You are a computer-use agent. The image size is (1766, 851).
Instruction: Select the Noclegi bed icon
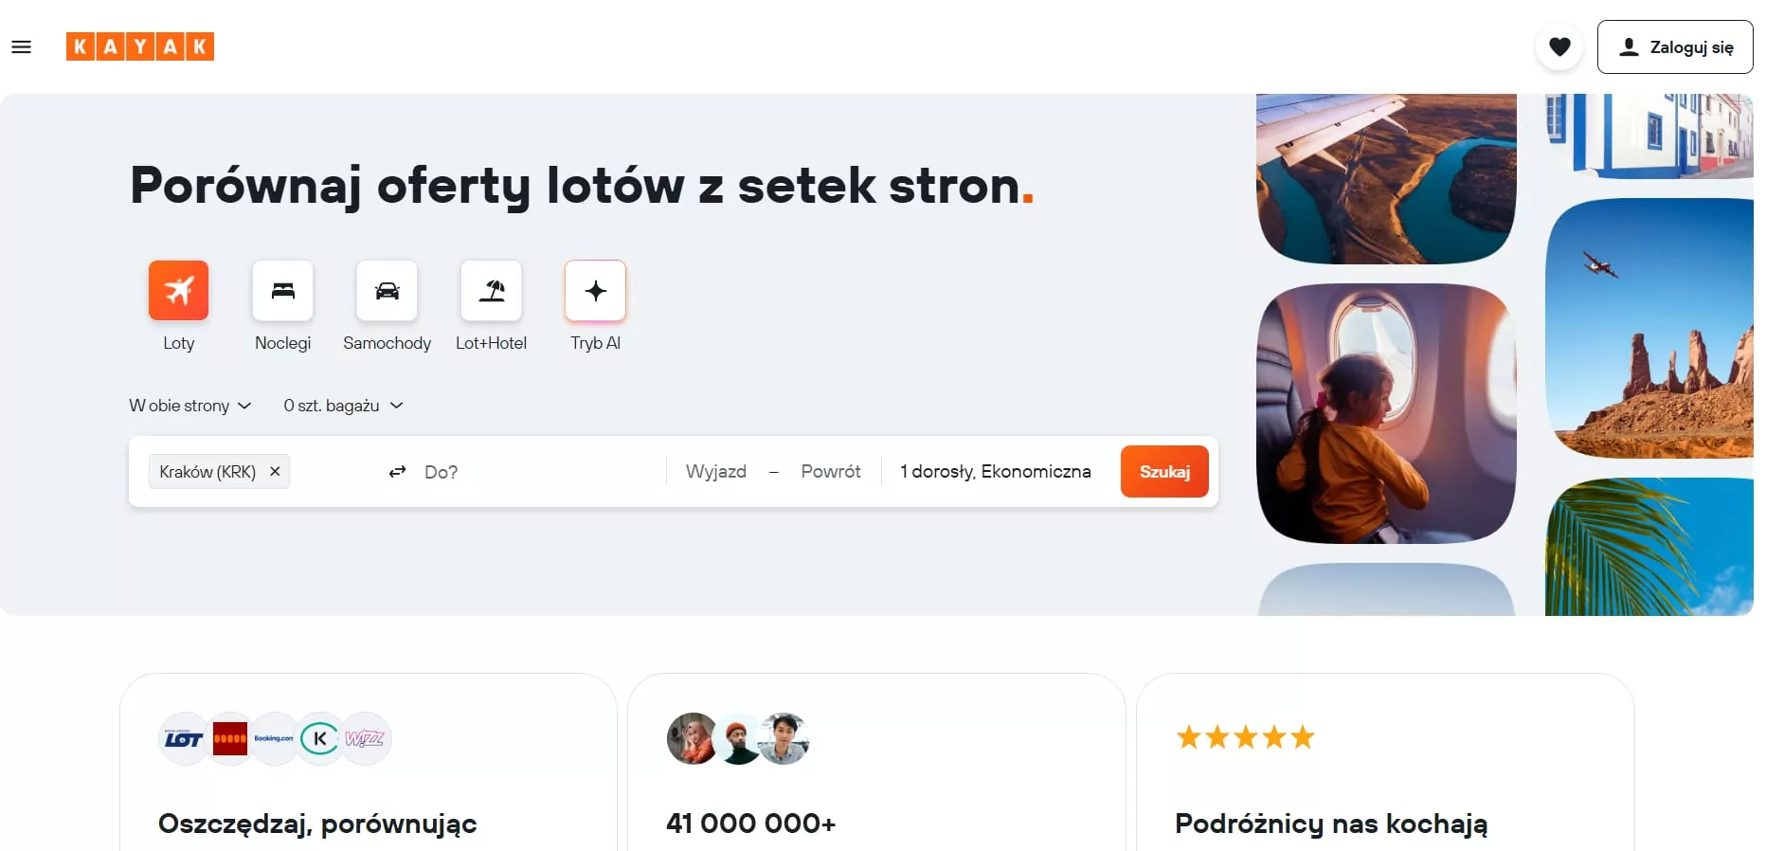[x=282, y=291]
